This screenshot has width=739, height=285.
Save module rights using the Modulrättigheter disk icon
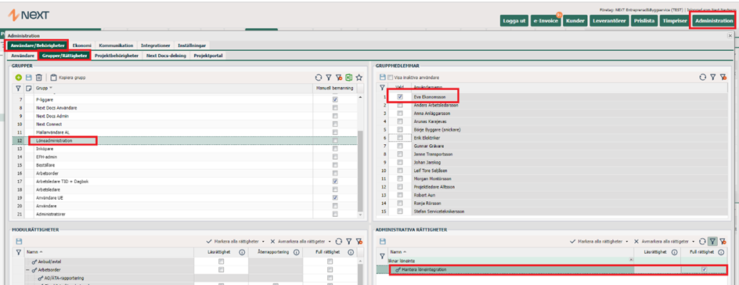19,241
